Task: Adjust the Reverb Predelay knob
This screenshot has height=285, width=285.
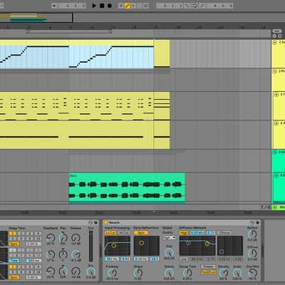Action: pos(112,273)
